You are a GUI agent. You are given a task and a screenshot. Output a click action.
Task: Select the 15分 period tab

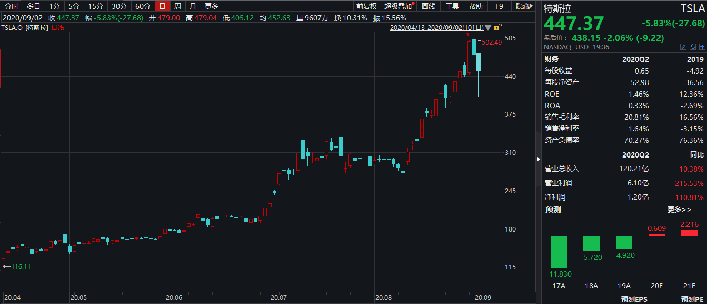point(95,6)
